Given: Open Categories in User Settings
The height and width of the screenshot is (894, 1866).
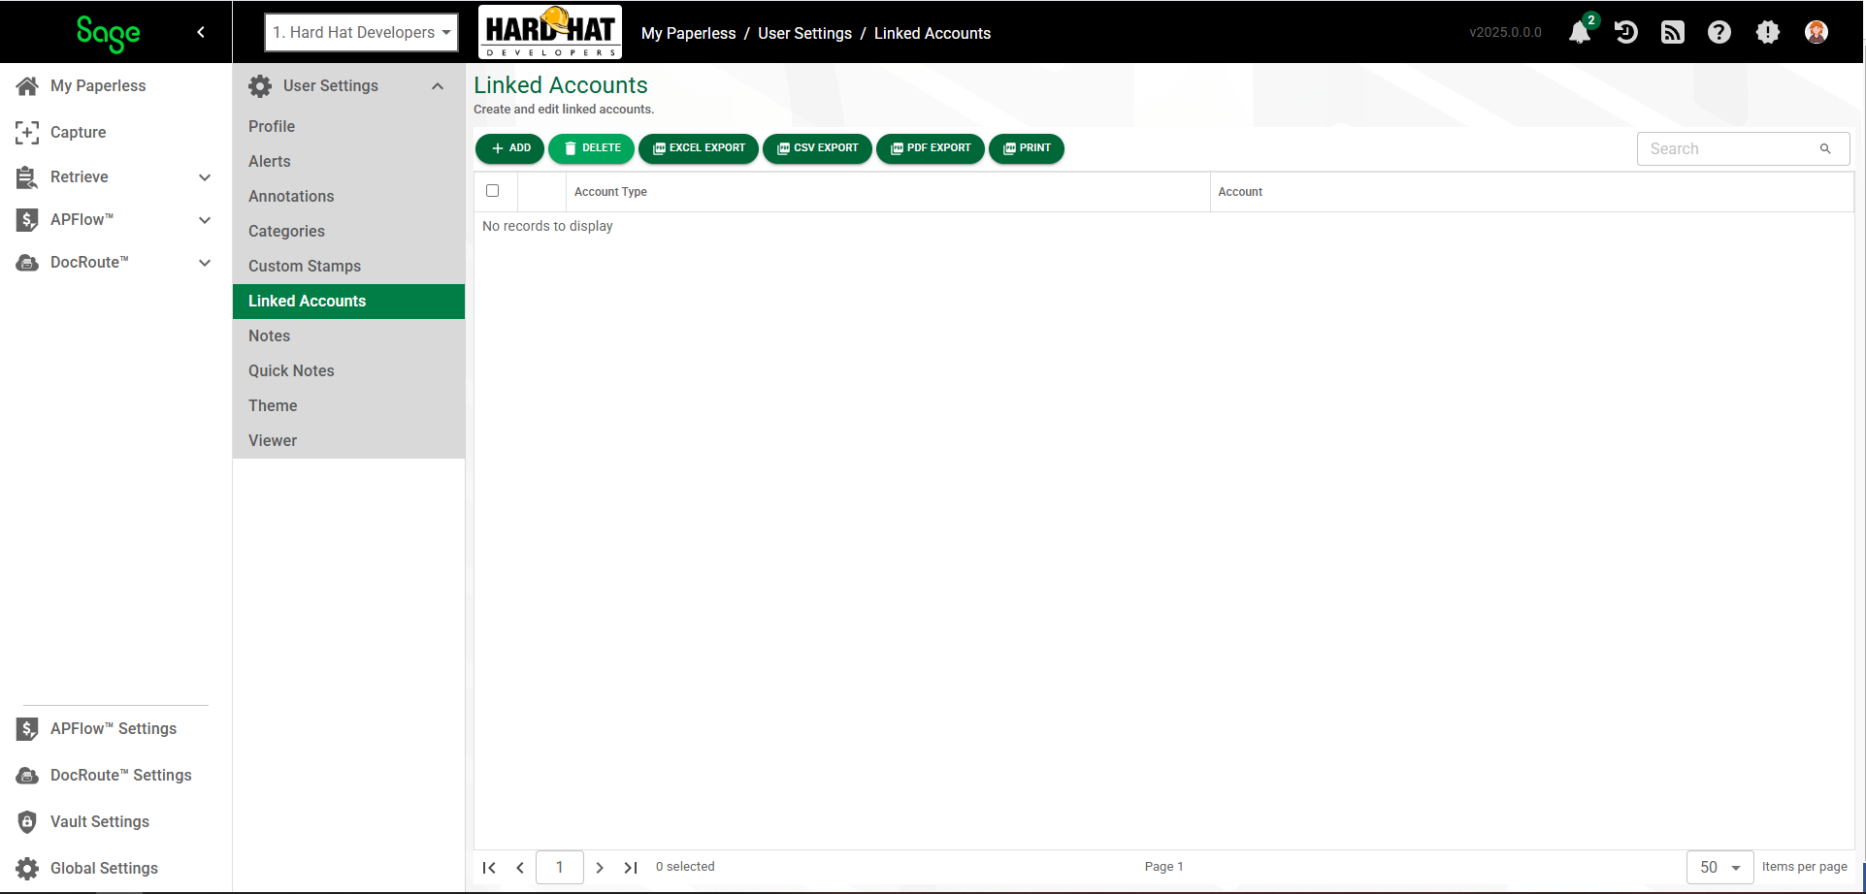Looking at the screenshot, I should click(348, 231).
